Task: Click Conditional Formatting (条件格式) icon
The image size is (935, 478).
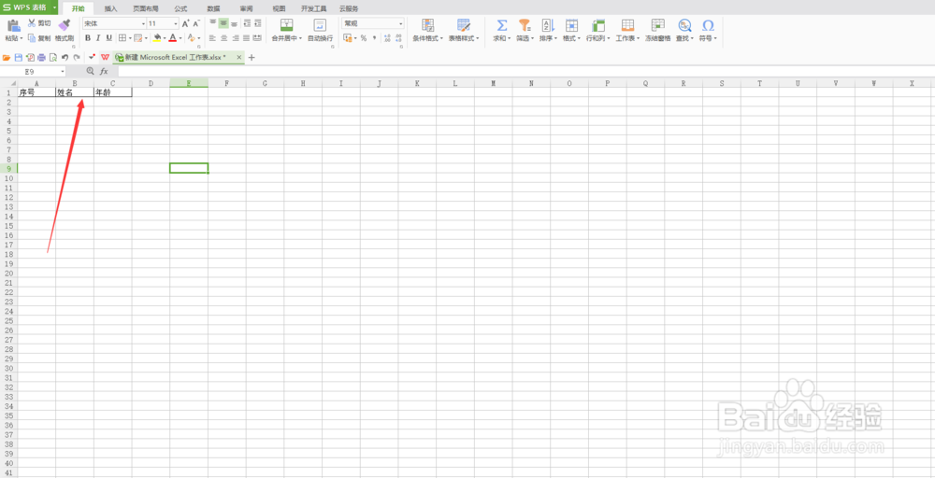Action: coord(427,25)
